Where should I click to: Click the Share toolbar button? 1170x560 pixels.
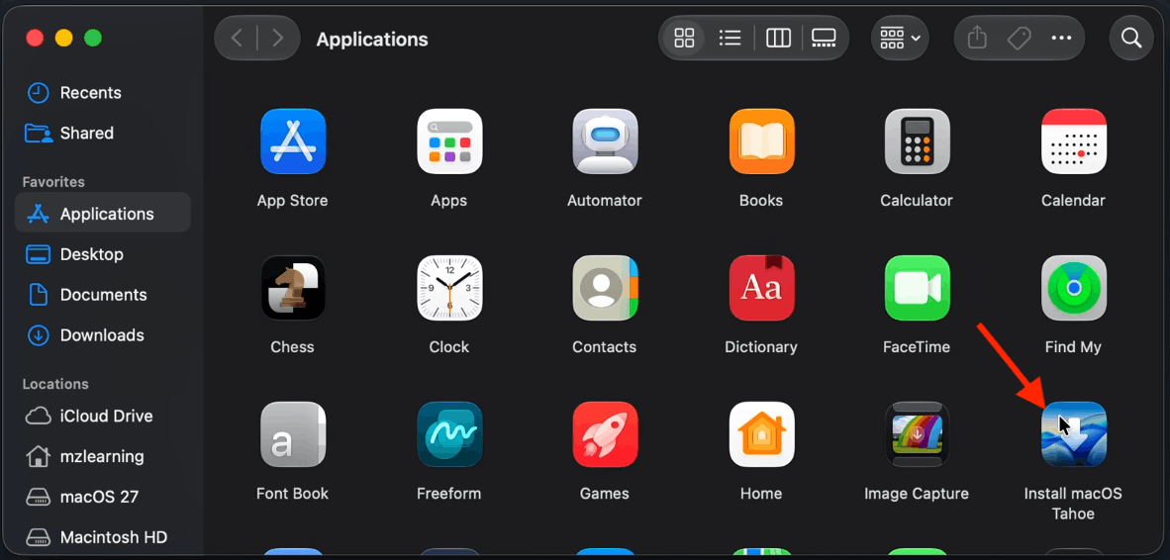point(978,38)
